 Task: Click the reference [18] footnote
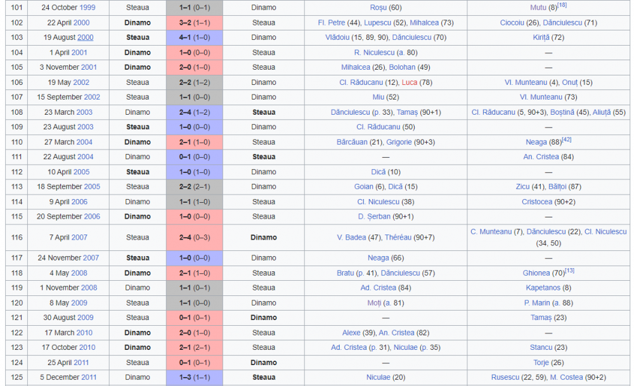tap(562, 5)
